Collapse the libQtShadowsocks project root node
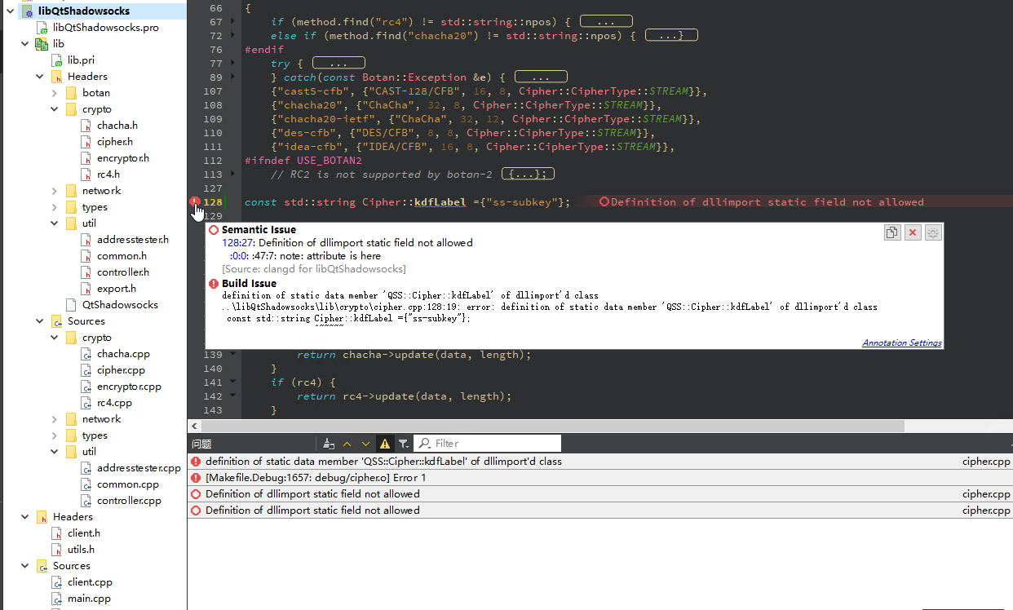This screenshot has height=610, width=1013. (x=10, y=11)
